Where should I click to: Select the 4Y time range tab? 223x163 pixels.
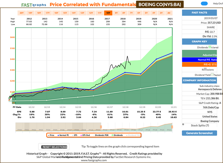(154, 13)
